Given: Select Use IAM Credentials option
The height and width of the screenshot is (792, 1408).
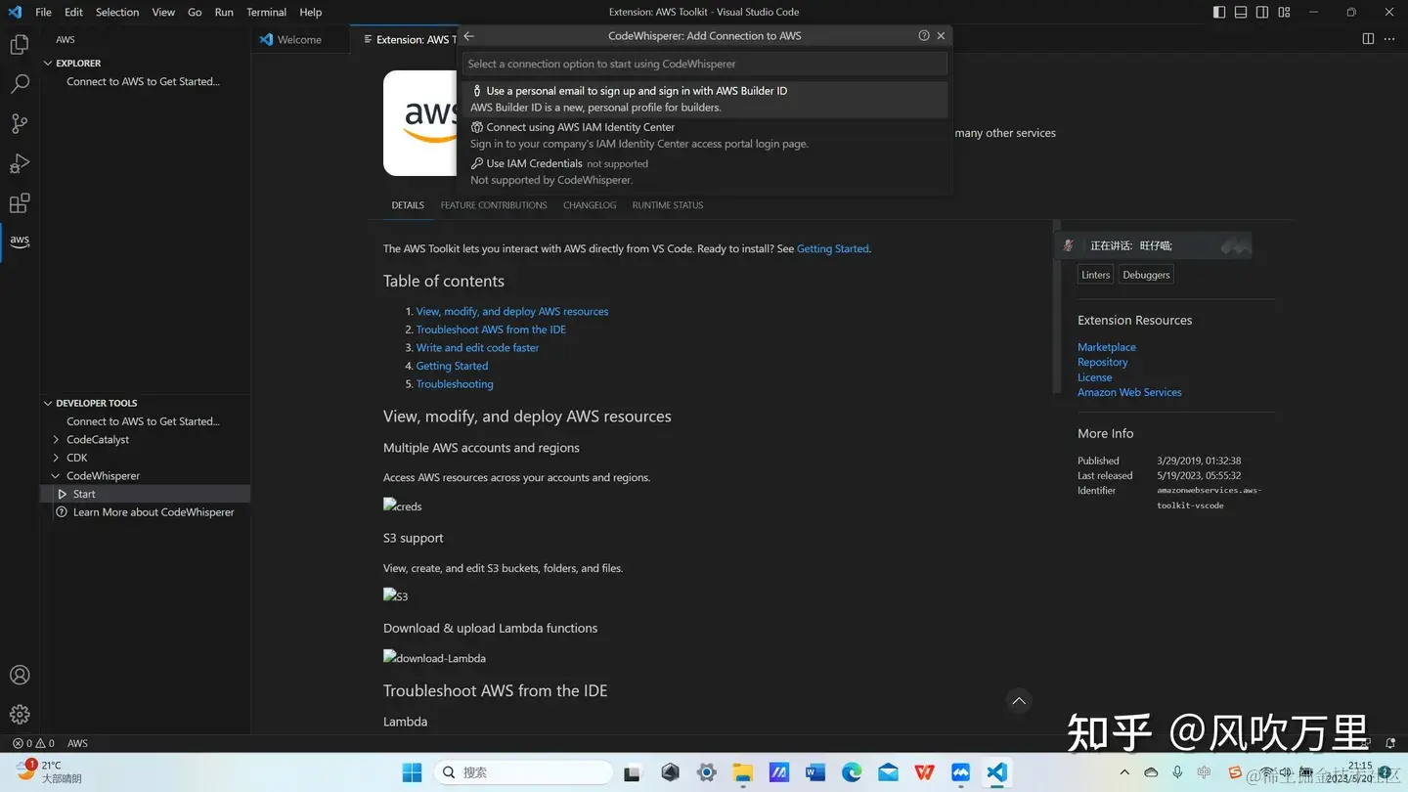Looking at the screenshot, I should [x=704, y=171].
